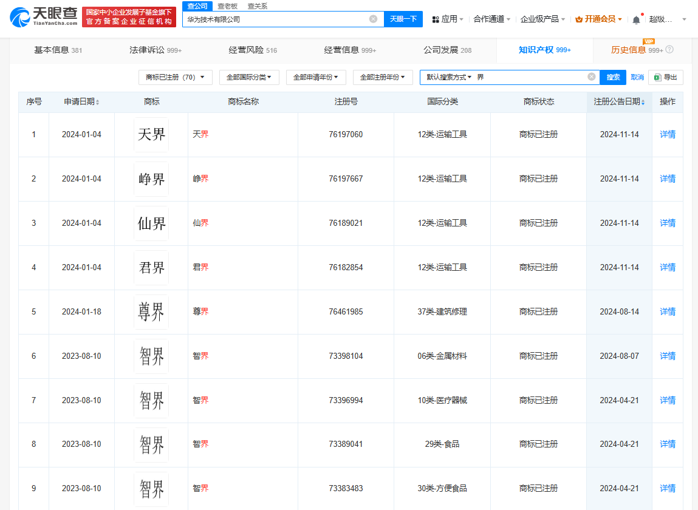Open the notification bell
The width and height of the screenshot is (698, 510).
tap(636, 19)
